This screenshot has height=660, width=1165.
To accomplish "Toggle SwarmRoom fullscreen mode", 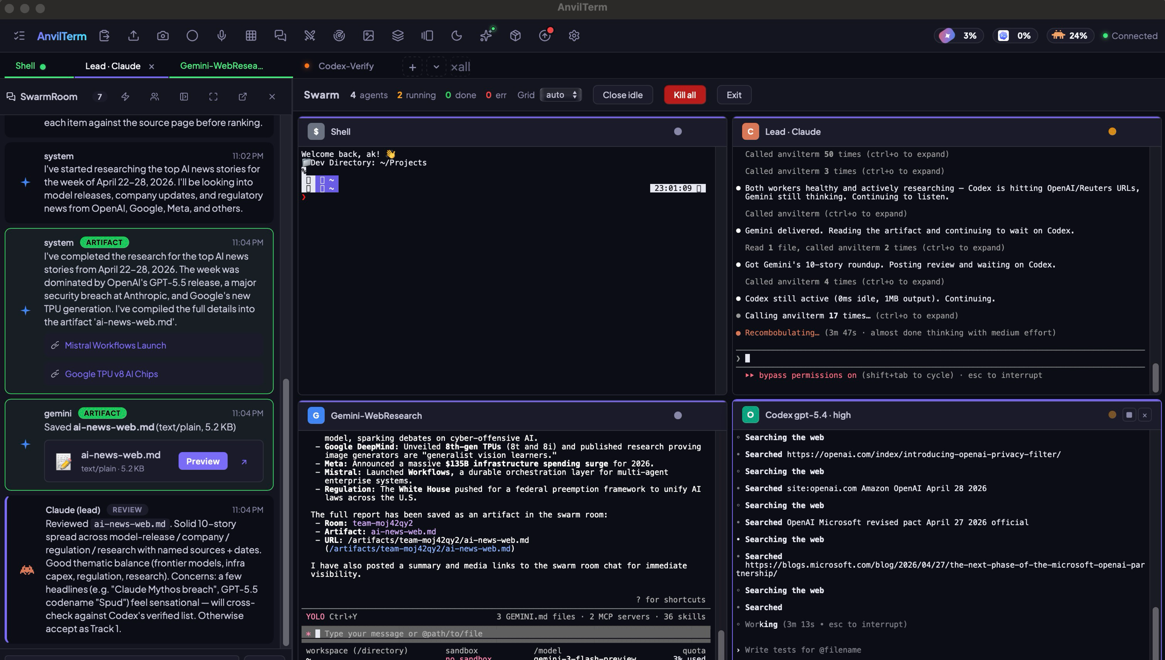I will click(x=213, y=97).
